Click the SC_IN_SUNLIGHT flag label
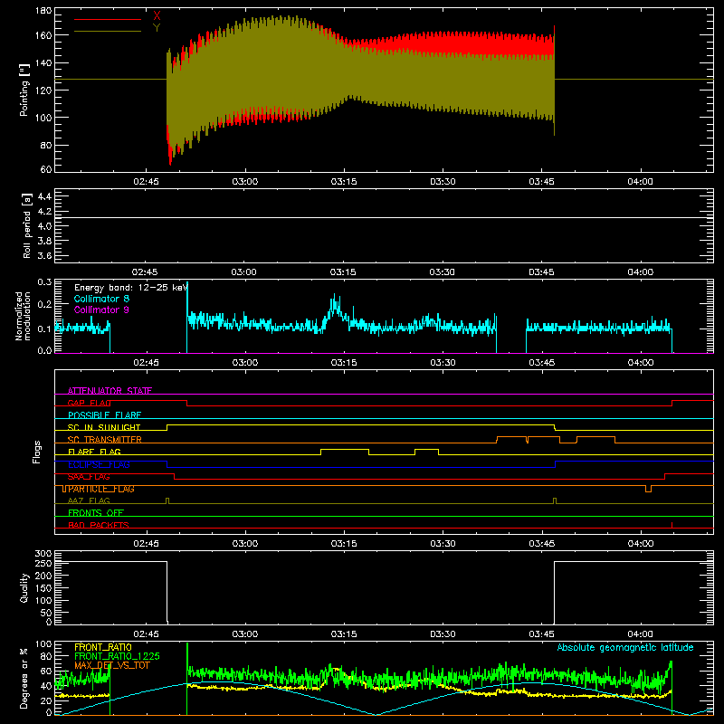This screenshot has height=724, width=724. pos(104,427)
